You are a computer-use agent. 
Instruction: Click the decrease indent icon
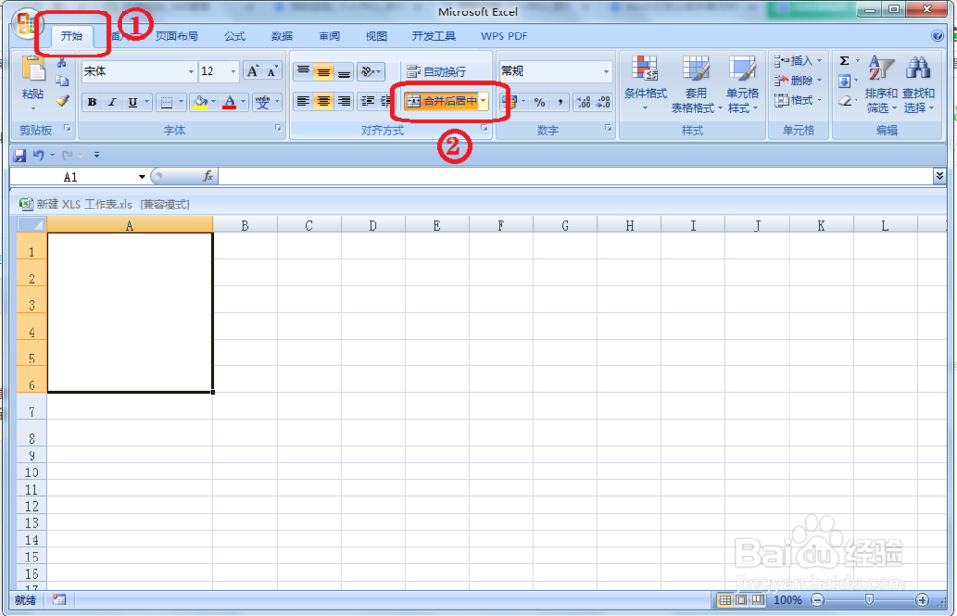pyautogui.click(x=367, y=100)
